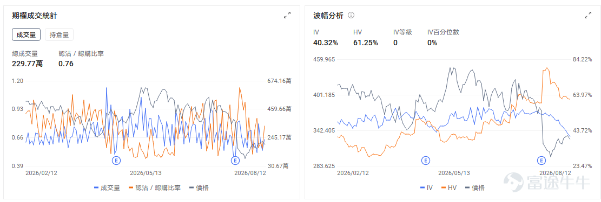Click the 459.965 axis label
Screen dimensions: 601x202
pyautogui.click(x=324, y=59)
